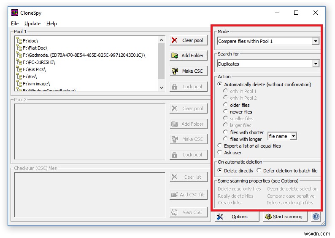
Task: Click the Start scanning button label
Action: 288,217
